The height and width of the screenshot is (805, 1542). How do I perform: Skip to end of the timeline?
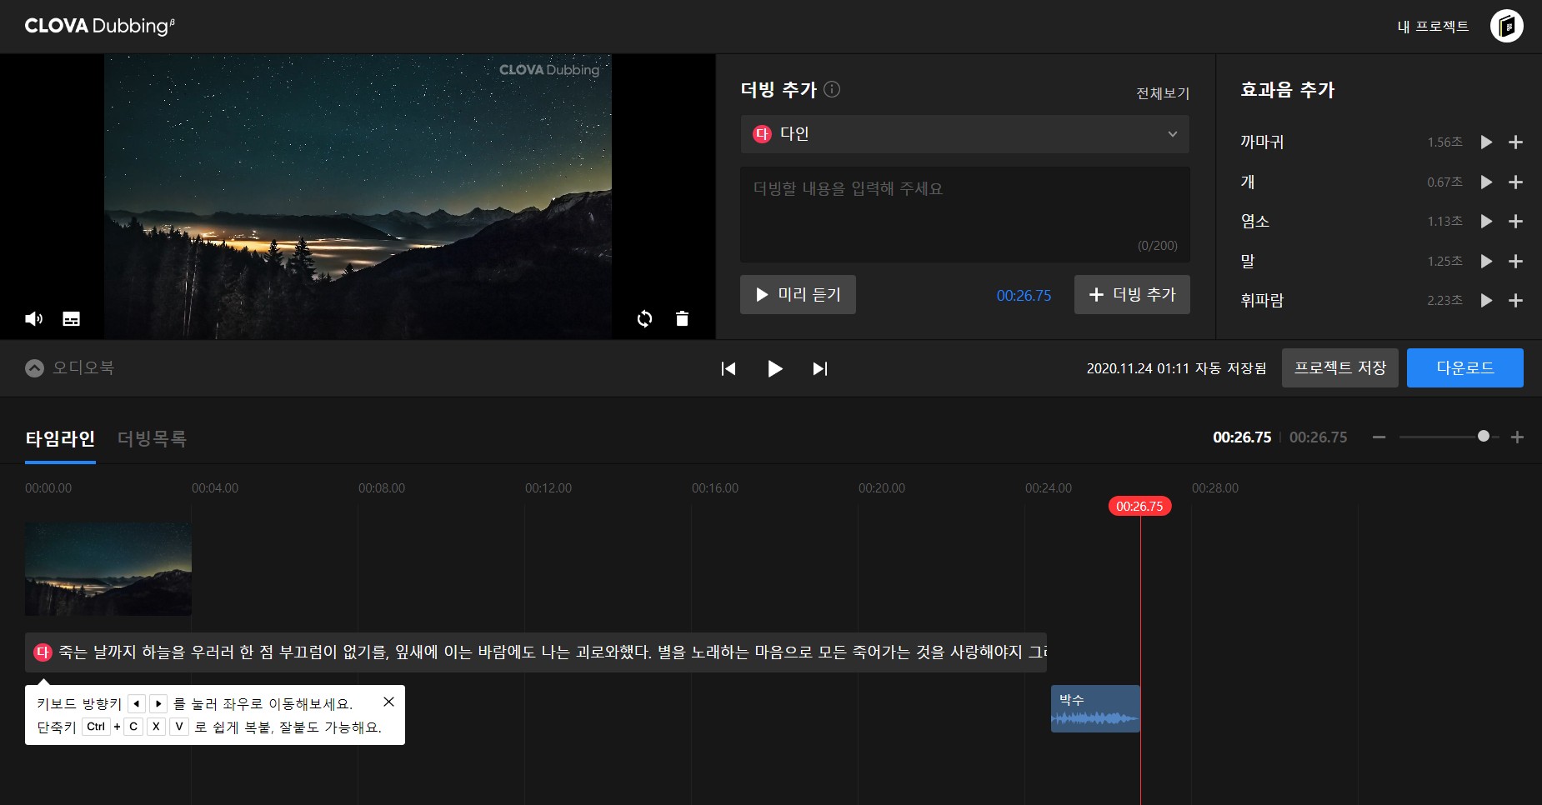point(820,368)
